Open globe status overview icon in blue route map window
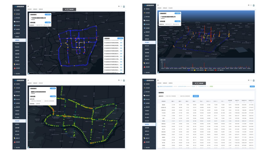The image size is (277, 155). pyautogui.click(x=15, y=25)
